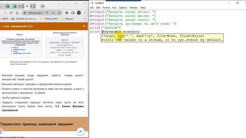Go to the Chrome home page icon
The image size is (246, 138).
tap(17, 13)
